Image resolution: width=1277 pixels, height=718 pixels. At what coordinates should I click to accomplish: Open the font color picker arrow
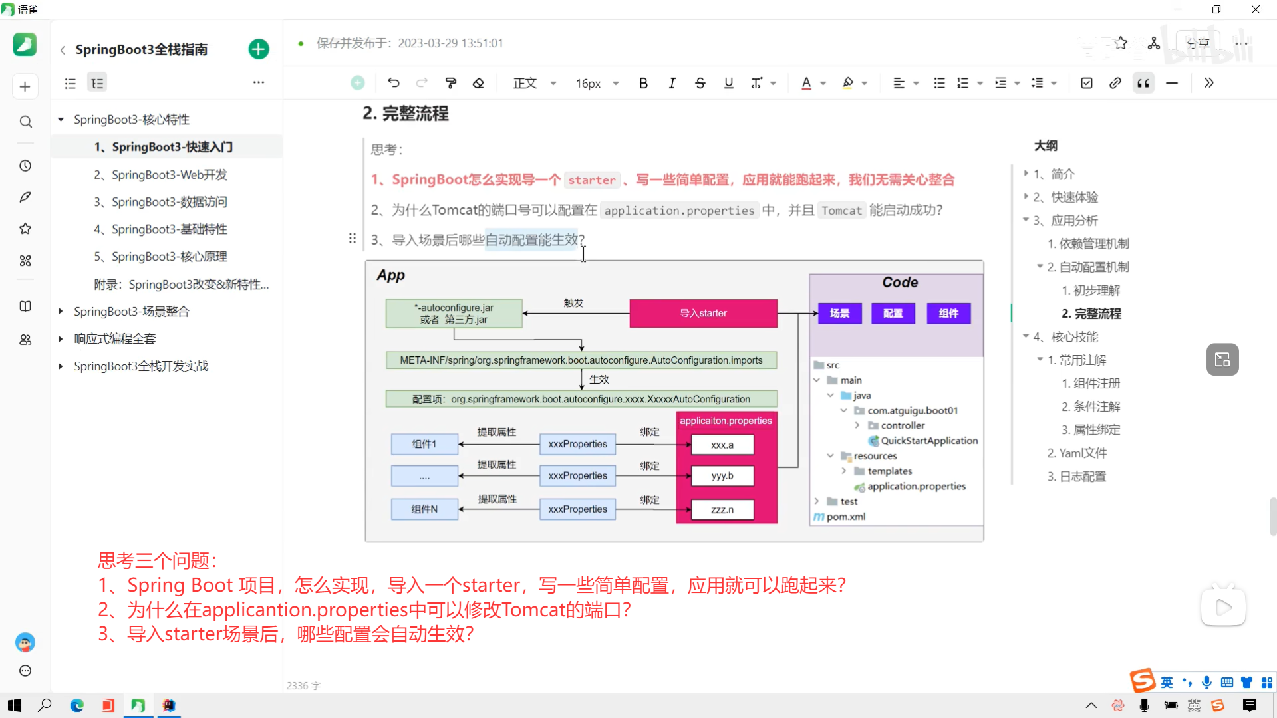pos(823,83)
